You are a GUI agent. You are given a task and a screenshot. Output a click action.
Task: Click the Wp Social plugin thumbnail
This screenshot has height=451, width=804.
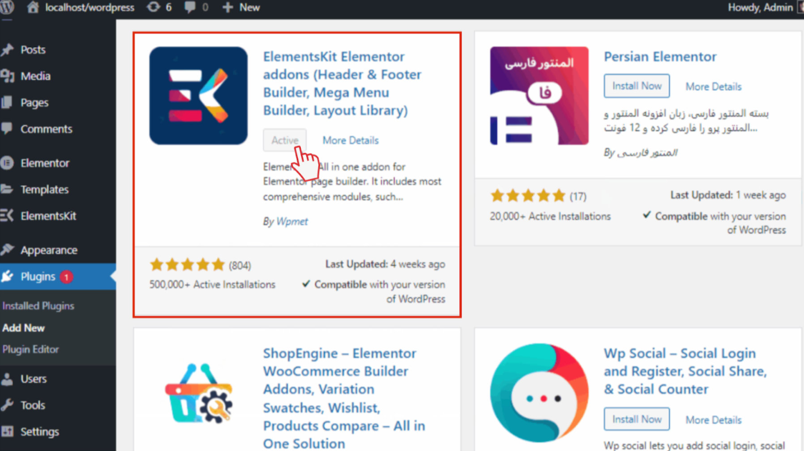pyautogui.click(x=539, y=392)
